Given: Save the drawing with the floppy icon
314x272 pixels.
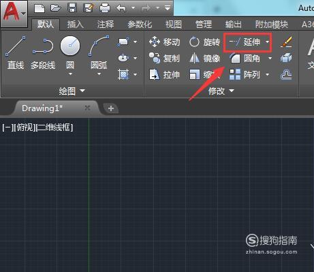Looking at the screenshot, I should [72, 8].
